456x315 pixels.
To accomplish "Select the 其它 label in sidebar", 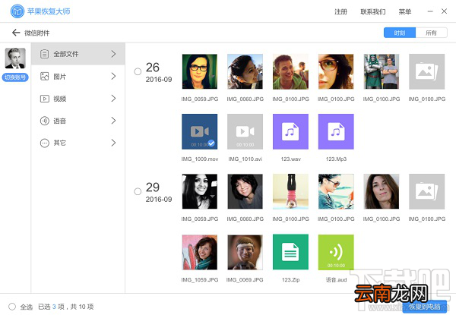I will click(x=59, y=143).
